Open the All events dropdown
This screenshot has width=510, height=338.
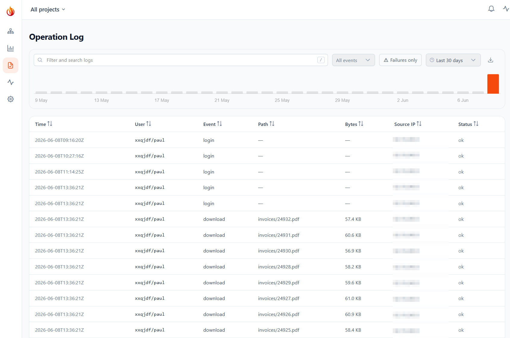pos(354,60)
